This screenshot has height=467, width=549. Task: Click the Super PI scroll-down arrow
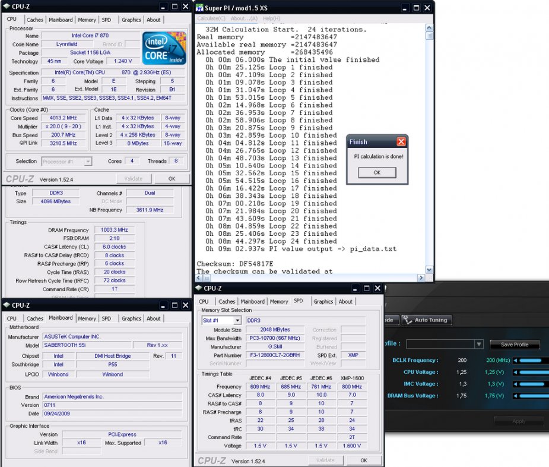coord(429,270)
